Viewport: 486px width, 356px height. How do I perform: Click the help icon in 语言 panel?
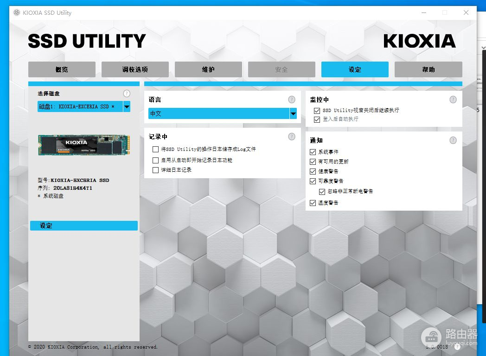[x=291, y=100]
